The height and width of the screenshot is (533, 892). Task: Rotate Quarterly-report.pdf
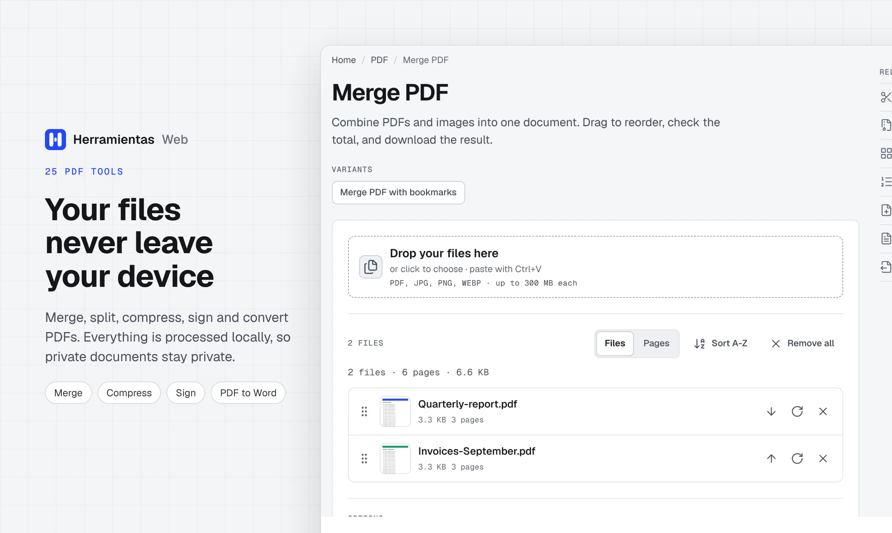pos(797,411)
